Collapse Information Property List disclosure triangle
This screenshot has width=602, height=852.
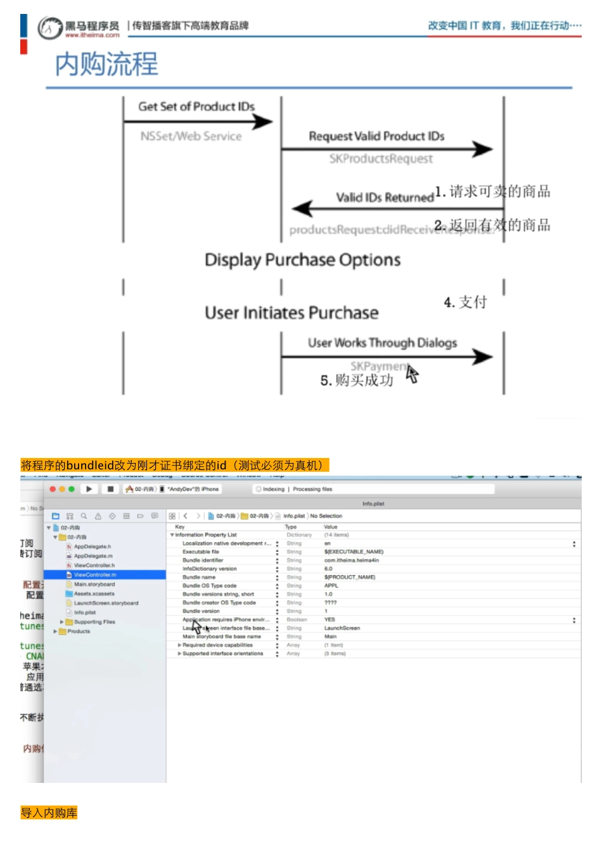172,535
